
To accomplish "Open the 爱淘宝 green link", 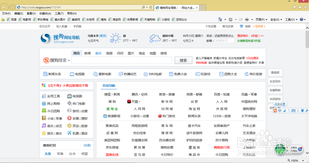I will click(x=112, y=109).
